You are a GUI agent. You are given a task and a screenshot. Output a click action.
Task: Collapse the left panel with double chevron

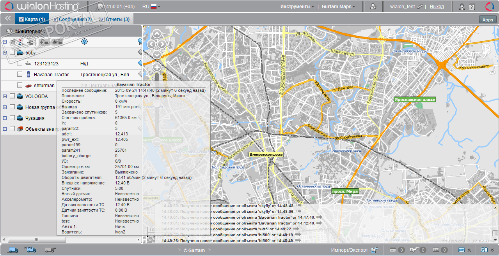[x=7, y=18]
